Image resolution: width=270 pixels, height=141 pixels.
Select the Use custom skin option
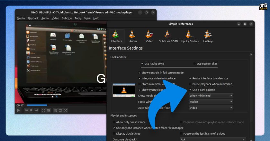205,64
